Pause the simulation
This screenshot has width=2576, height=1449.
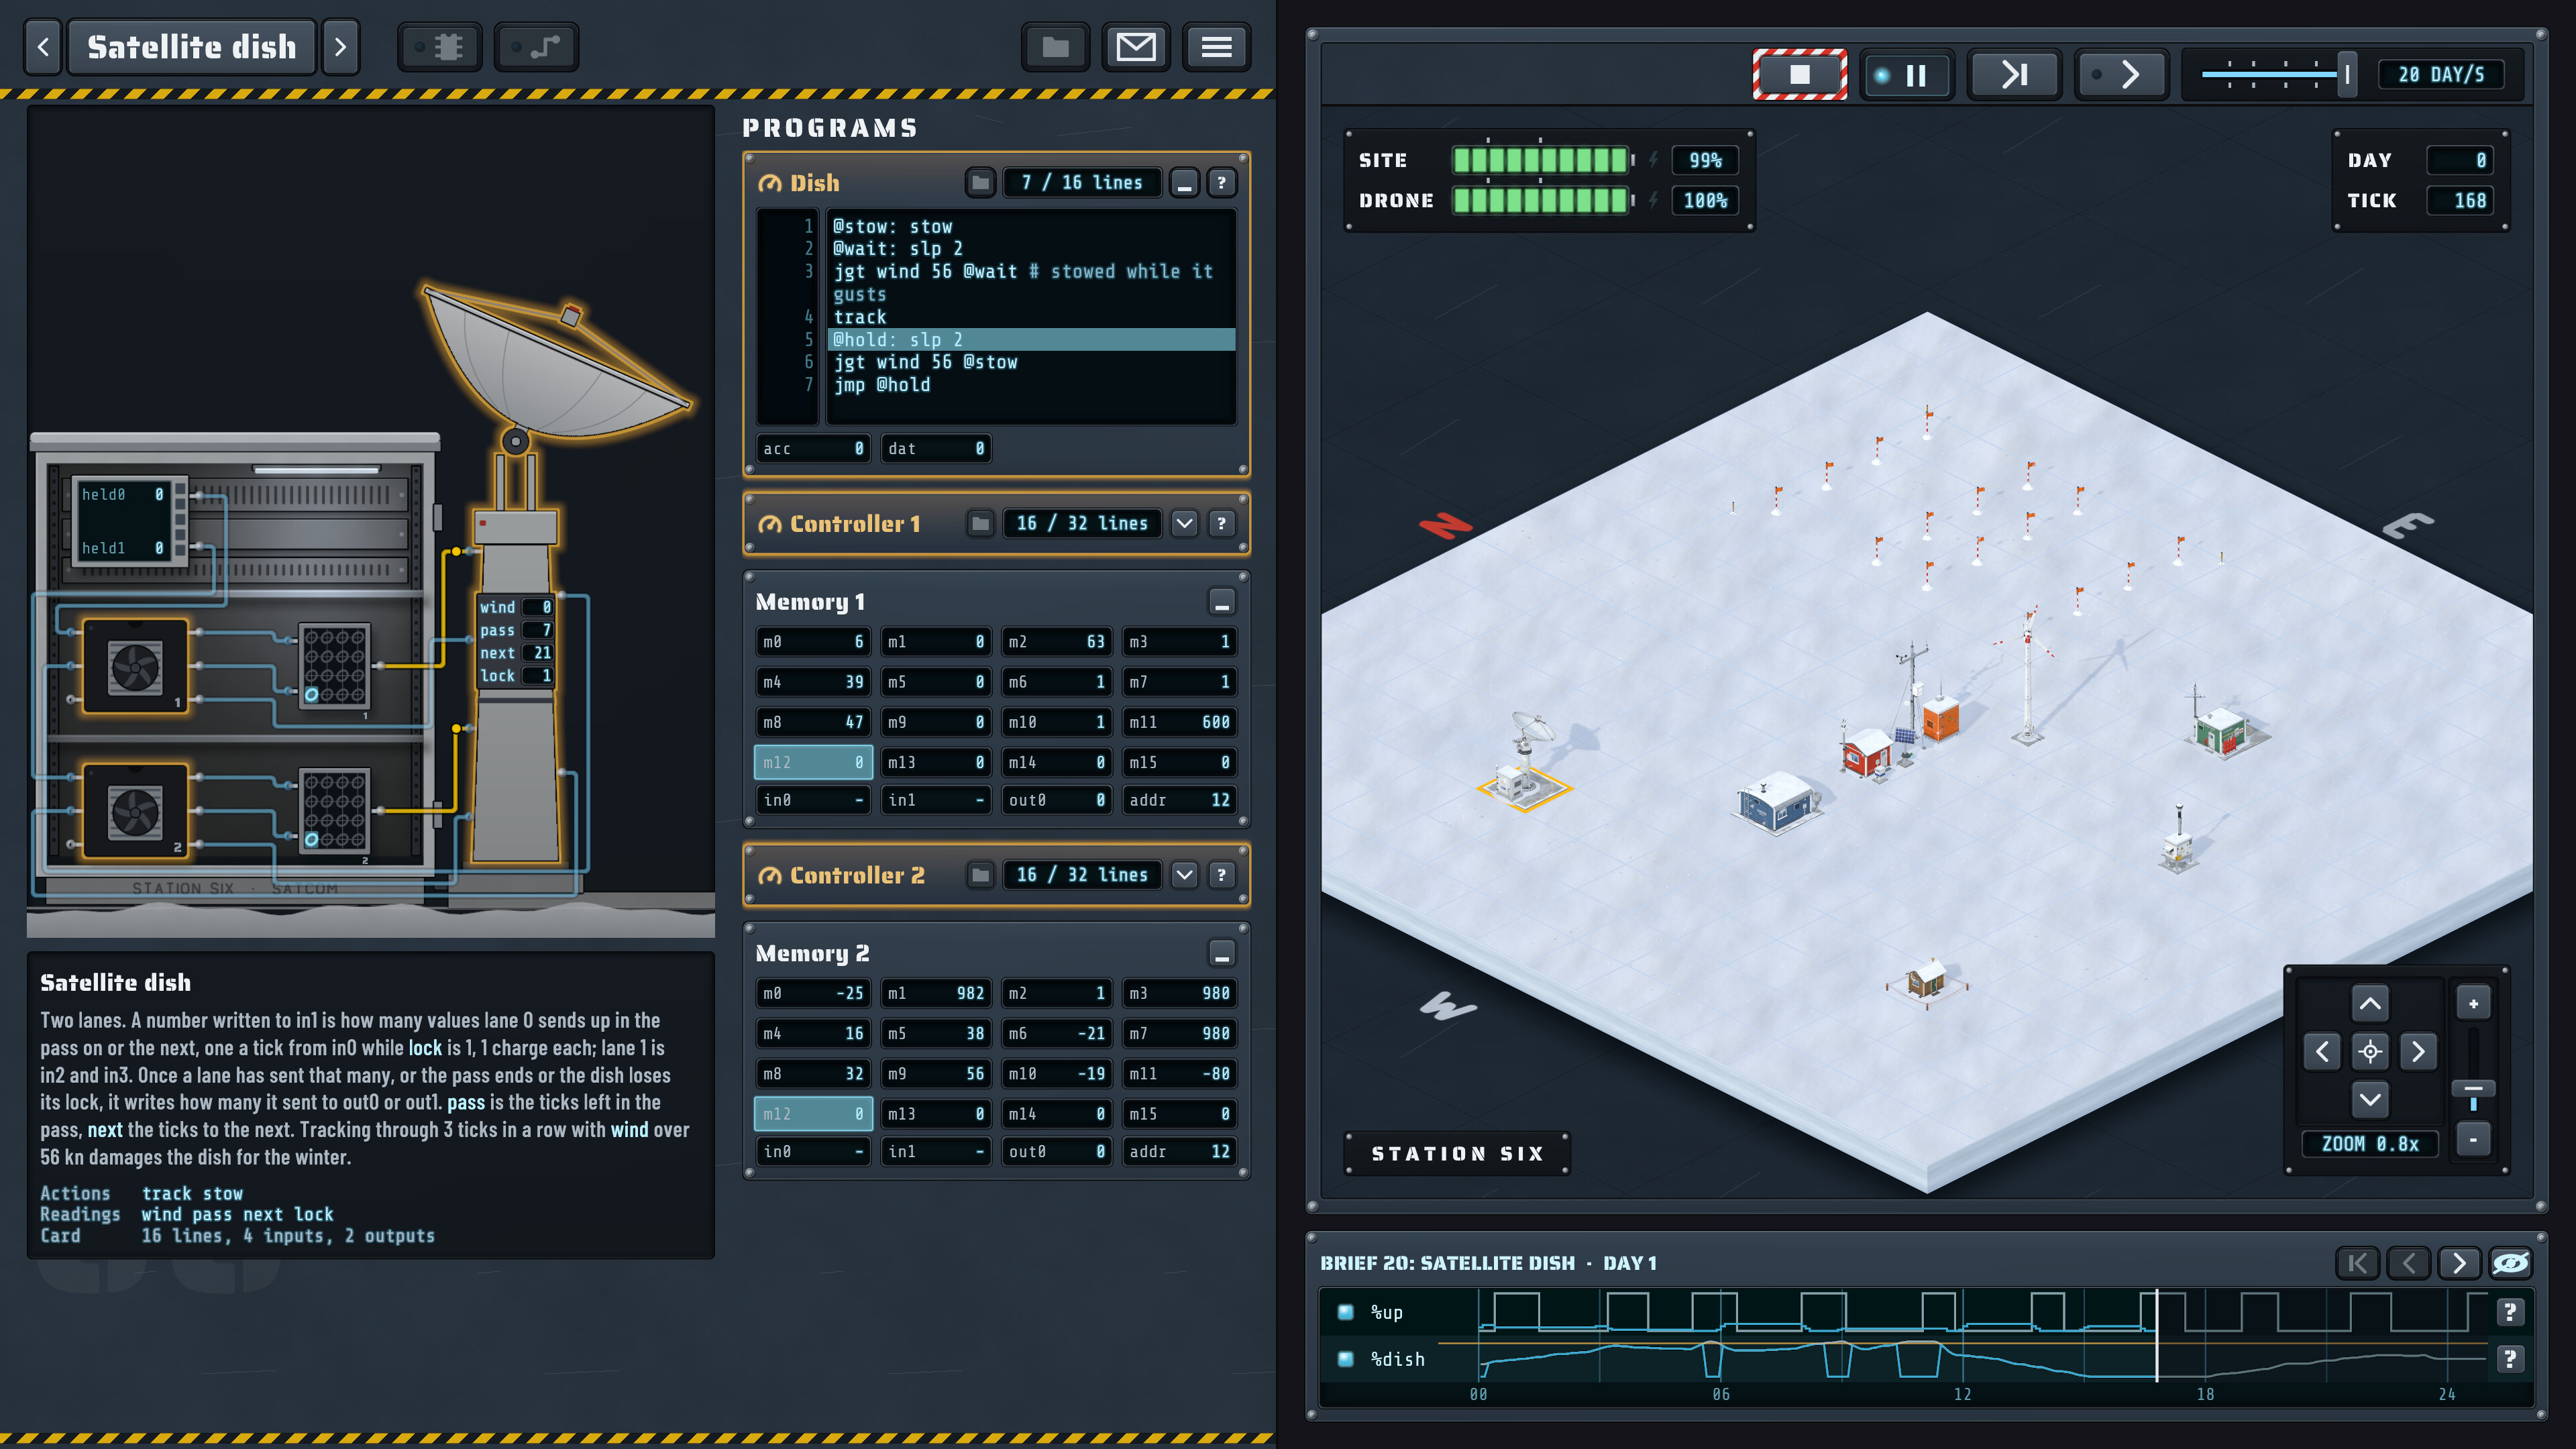coord(1907,74)
